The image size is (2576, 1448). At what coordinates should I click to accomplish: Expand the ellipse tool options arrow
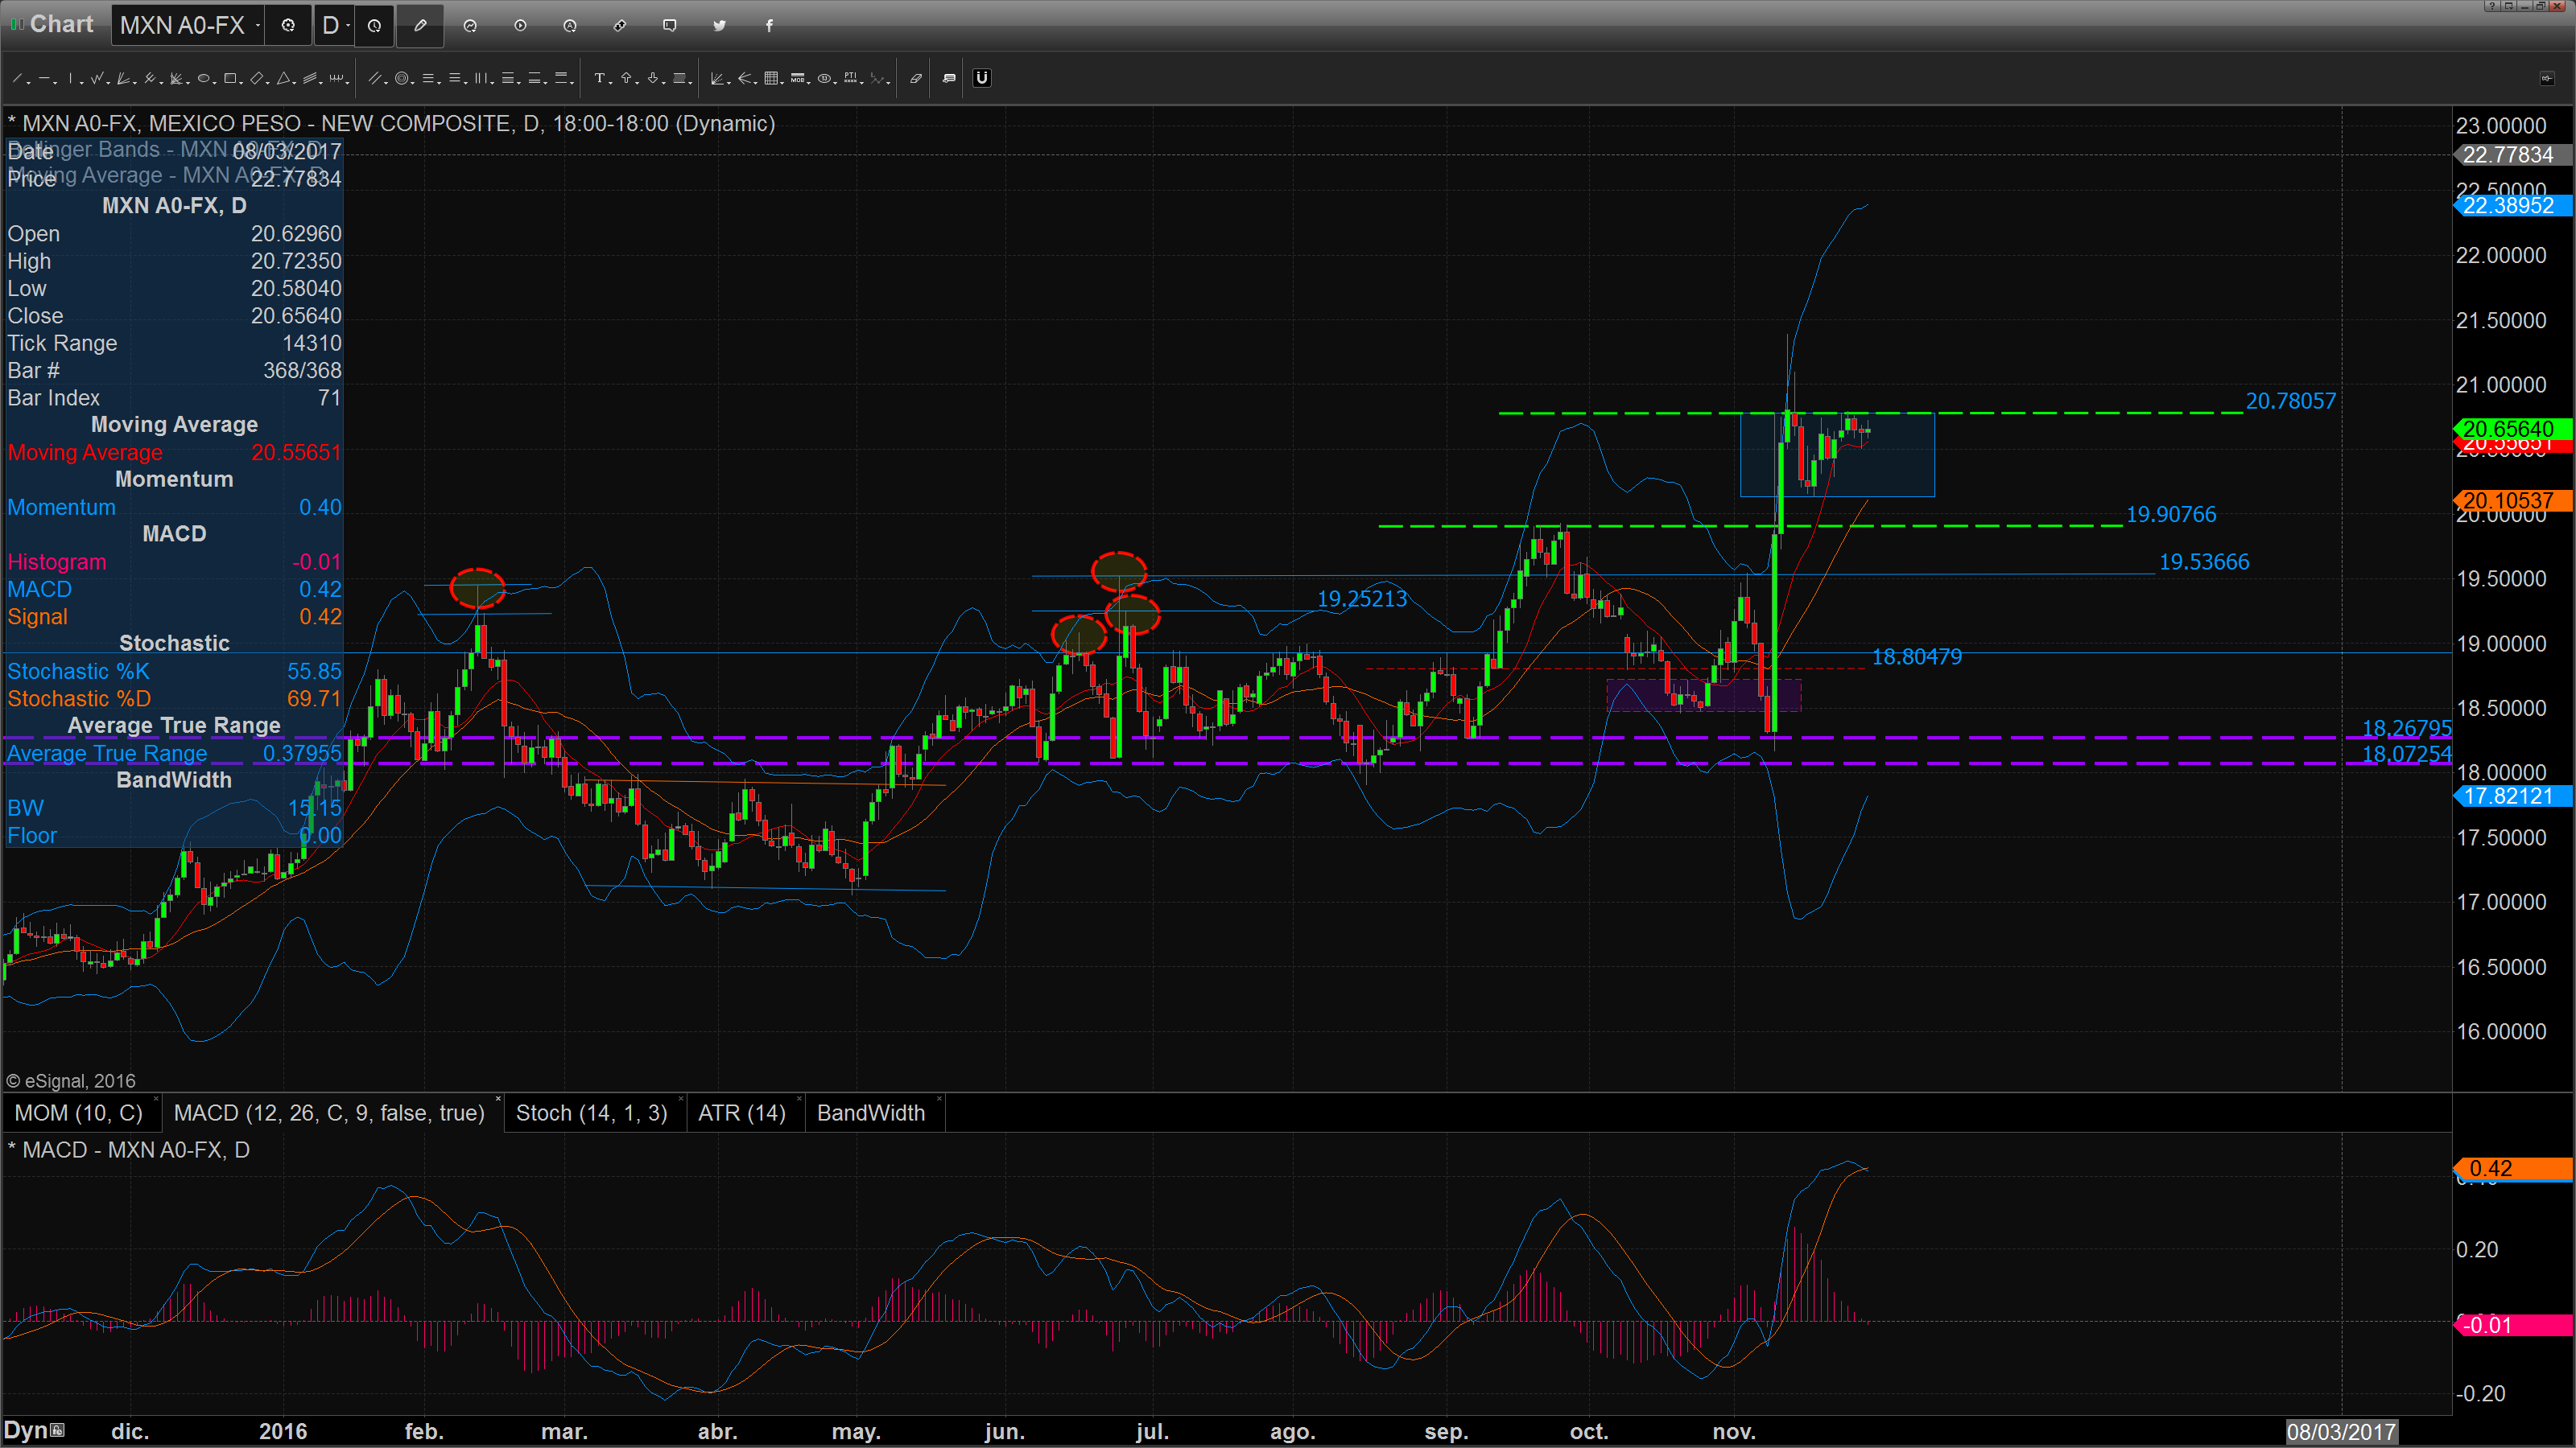[x=215, y=83]
